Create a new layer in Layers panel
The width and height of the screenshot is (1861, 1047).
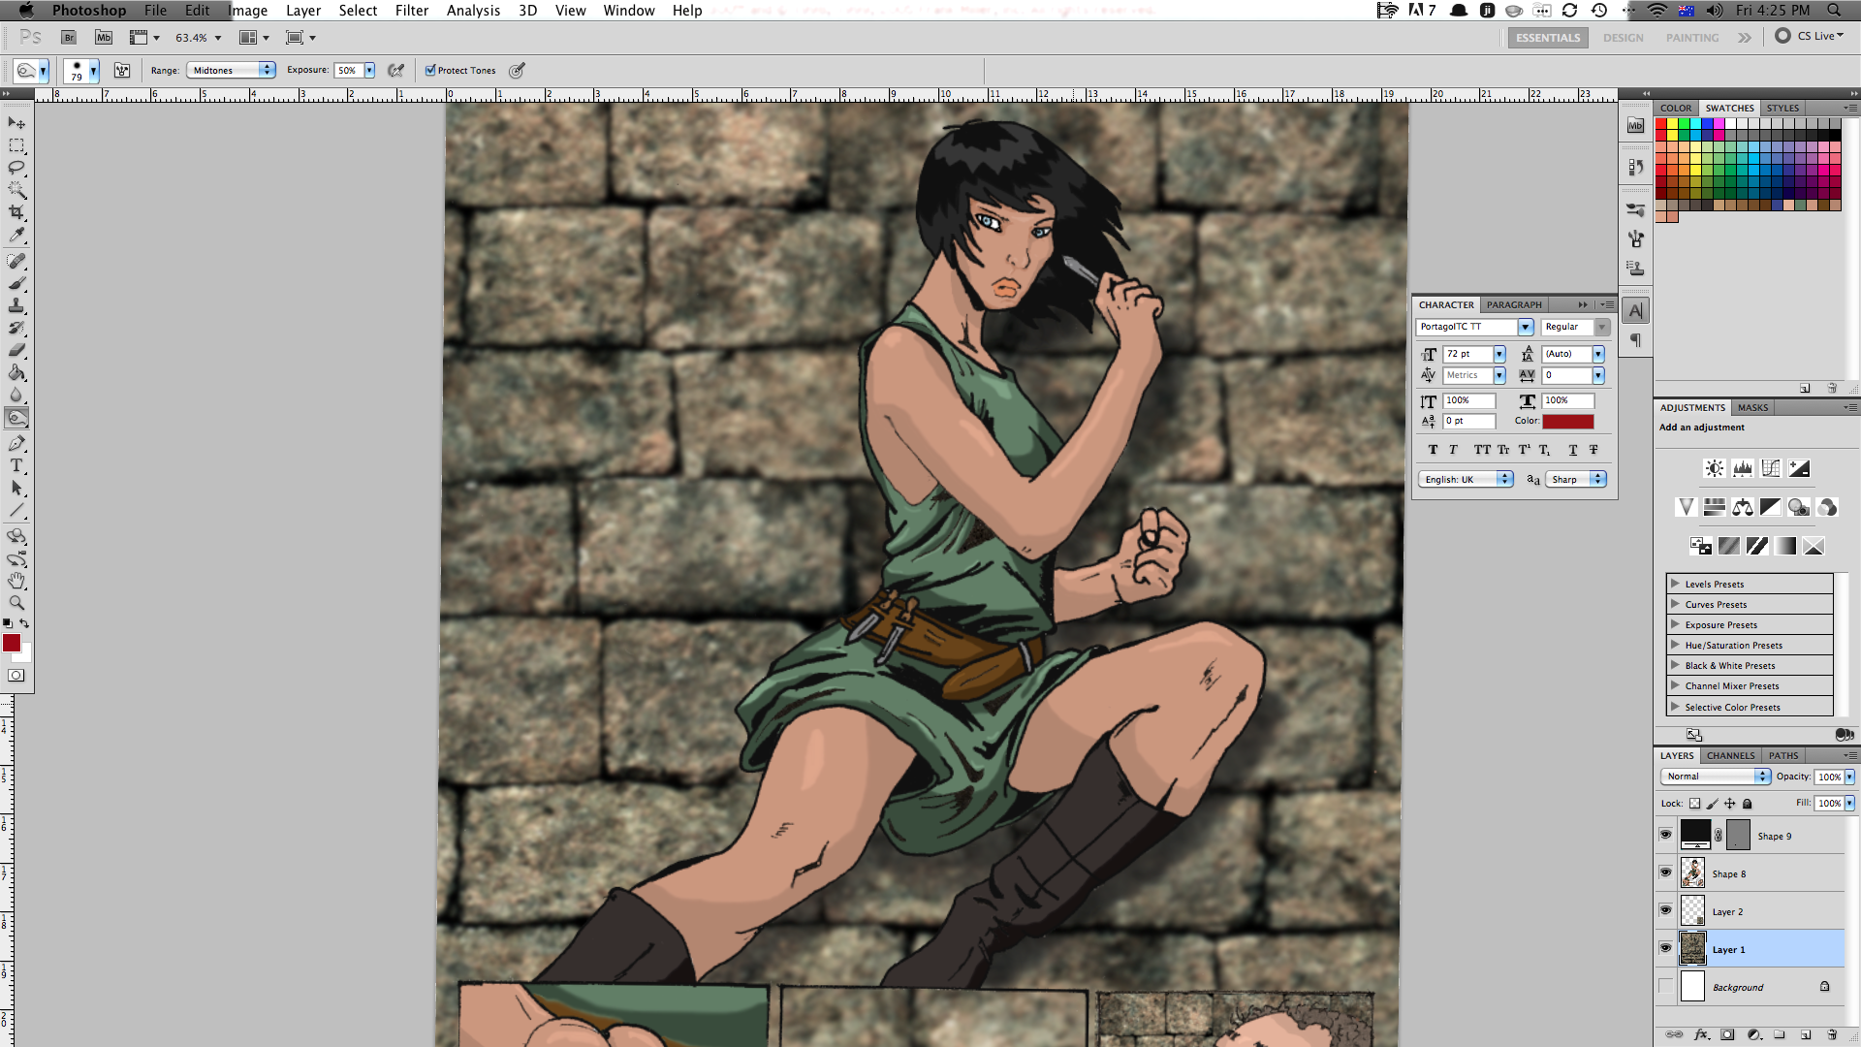(x=1806, y=1034)
